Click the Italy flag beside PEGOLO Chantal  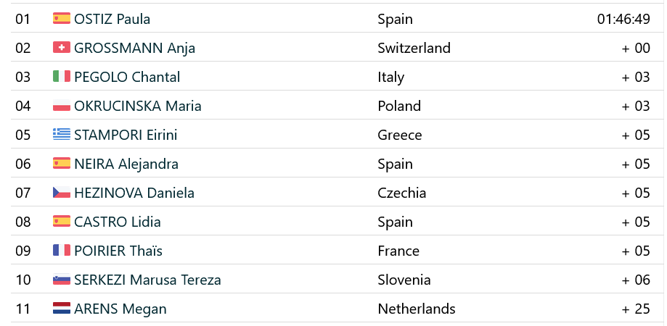coord(61,77)
